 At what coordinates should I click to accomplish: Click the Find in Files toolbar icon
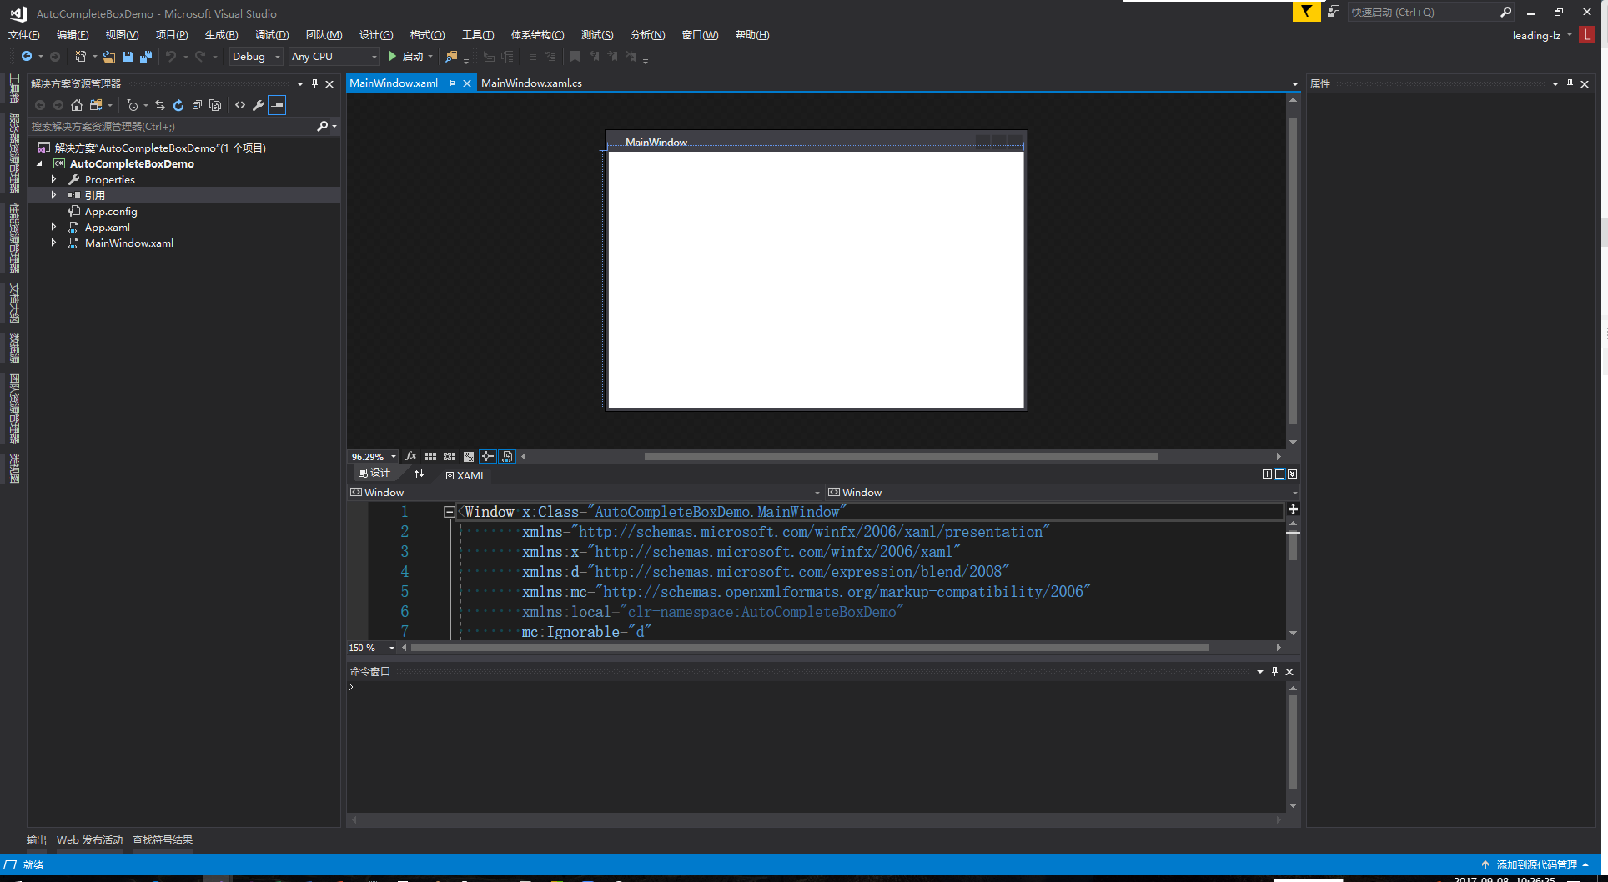point(451,57)
